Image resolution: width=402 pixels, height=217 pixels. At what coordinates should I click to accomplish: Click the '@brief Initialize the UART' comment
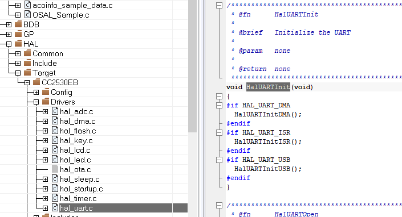point(295,33)
